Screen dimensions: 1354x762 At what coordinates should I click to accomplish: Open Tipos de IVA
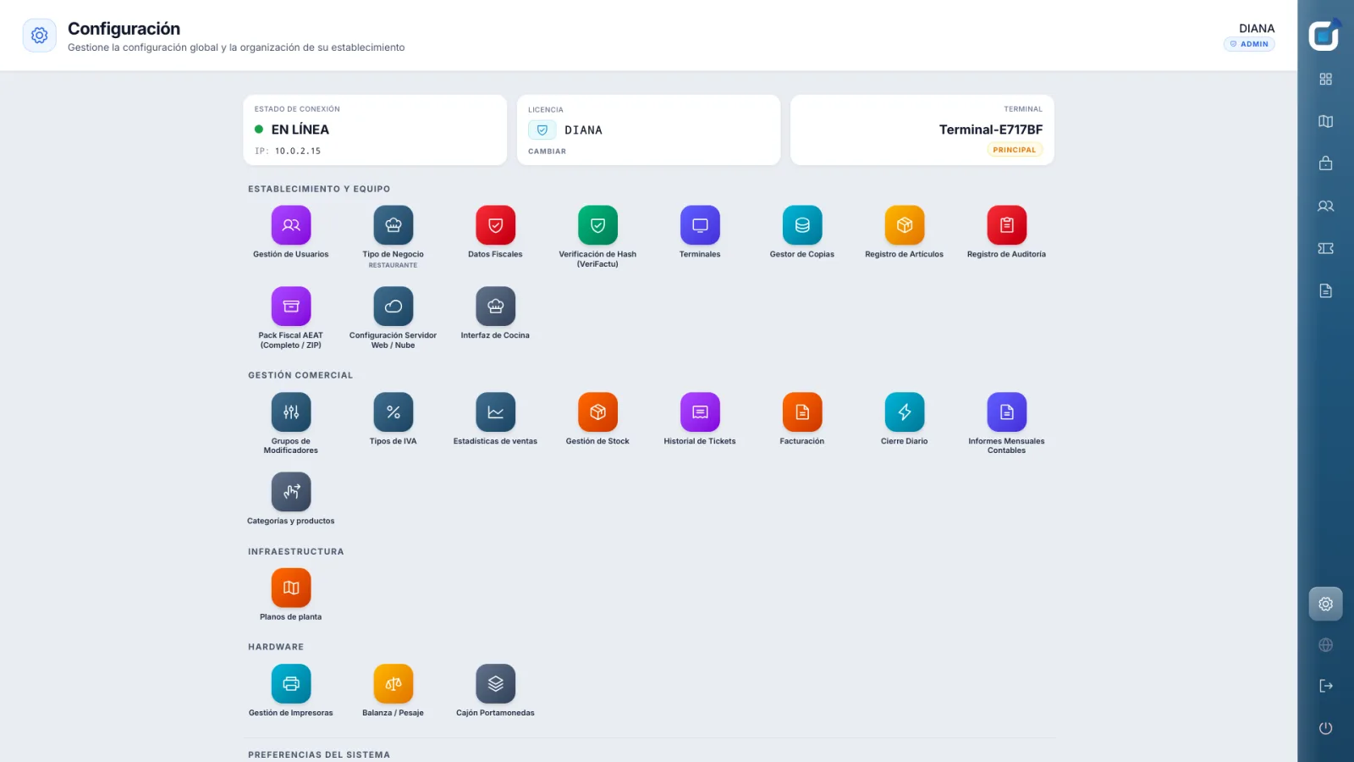click(394, 412)
